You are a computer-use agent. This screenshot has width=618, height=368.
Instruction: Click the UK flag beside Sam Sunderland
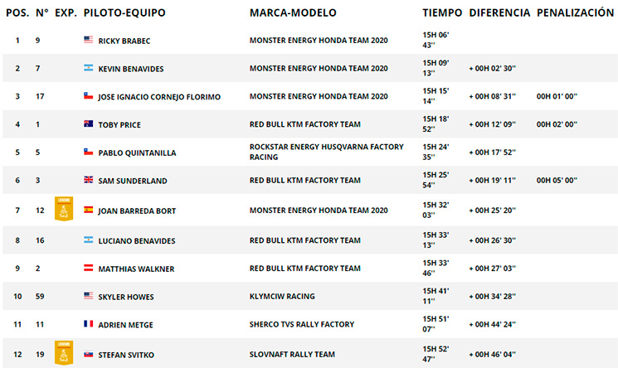88,180
